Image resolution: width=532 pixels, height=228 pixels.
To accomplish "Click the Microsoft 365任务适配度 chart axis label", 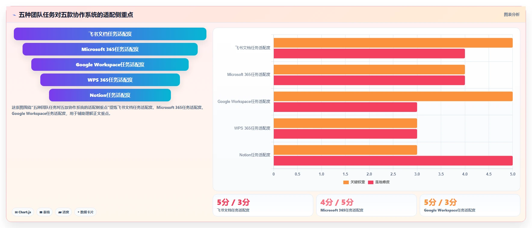I will coord(249,74).
